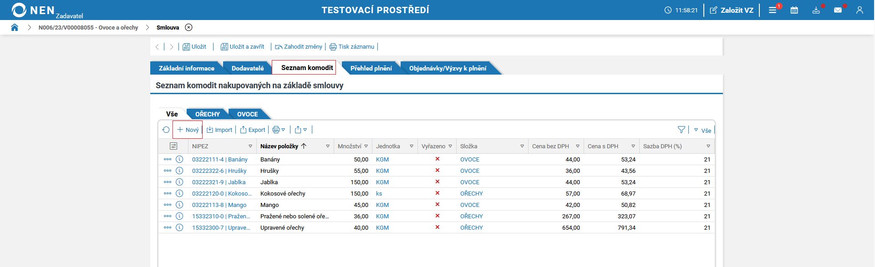Go to the home page icon
Screen dimensions: 875x267
point(15,27)
